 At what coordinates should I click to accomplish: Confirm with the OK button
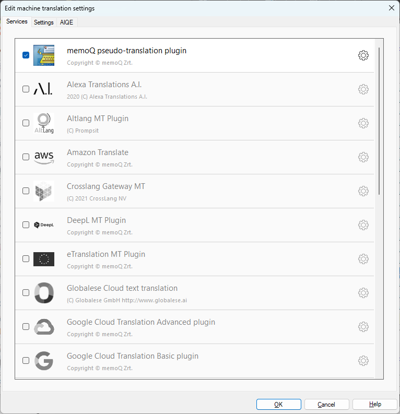[278, 404]
